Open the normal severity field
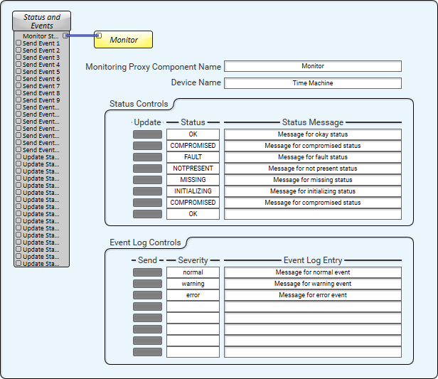Image resolution: width=438 pixels, height=379 pixels. [193, 272]
